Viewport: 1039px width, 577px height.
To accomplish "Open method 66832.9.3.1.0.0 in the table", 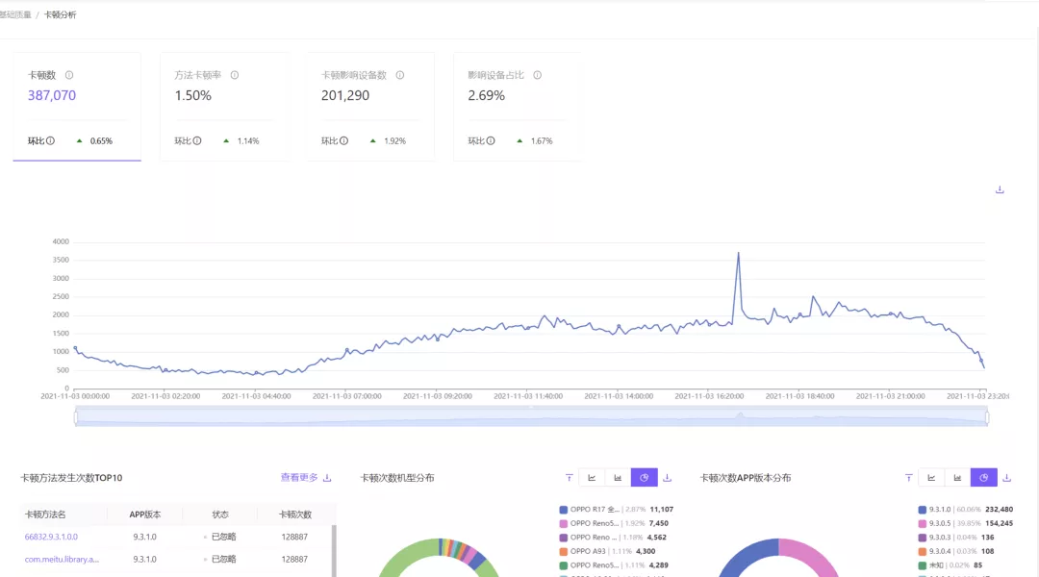I will tap(51, 537).
